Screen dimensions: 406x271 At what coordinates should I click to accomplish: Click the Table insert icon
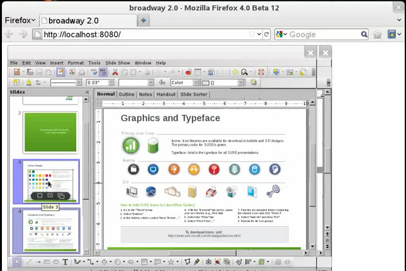click(x=198, y=72)
